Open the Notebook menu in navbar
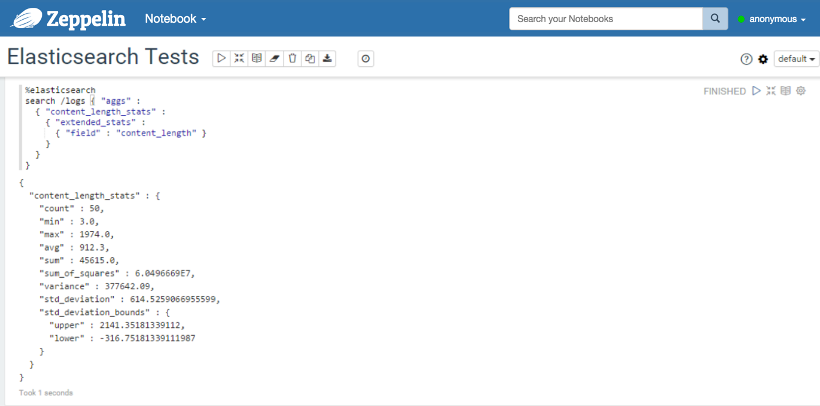 tap(175, 19)
